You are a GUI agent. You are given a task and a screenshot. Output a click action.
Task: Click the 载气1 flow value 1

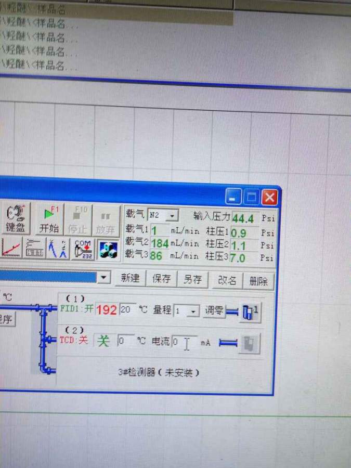[x=160, y=230]
